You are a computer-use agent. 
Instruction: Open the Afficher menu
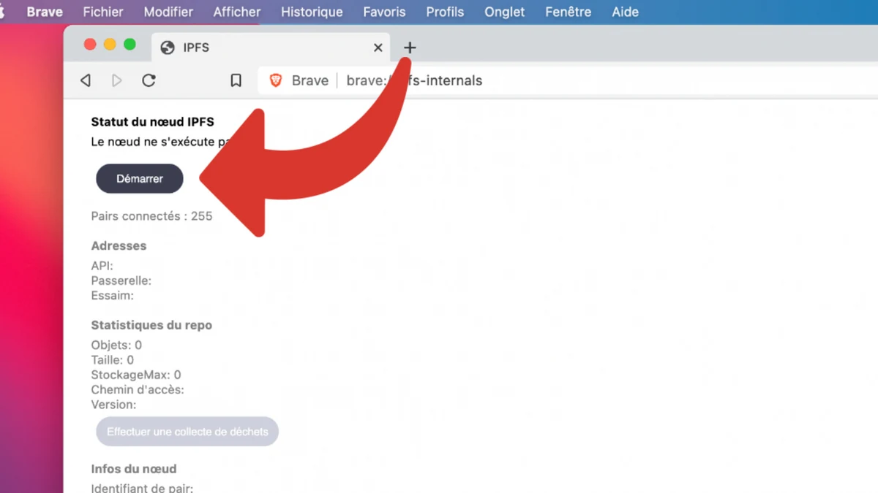pos(237,12)
